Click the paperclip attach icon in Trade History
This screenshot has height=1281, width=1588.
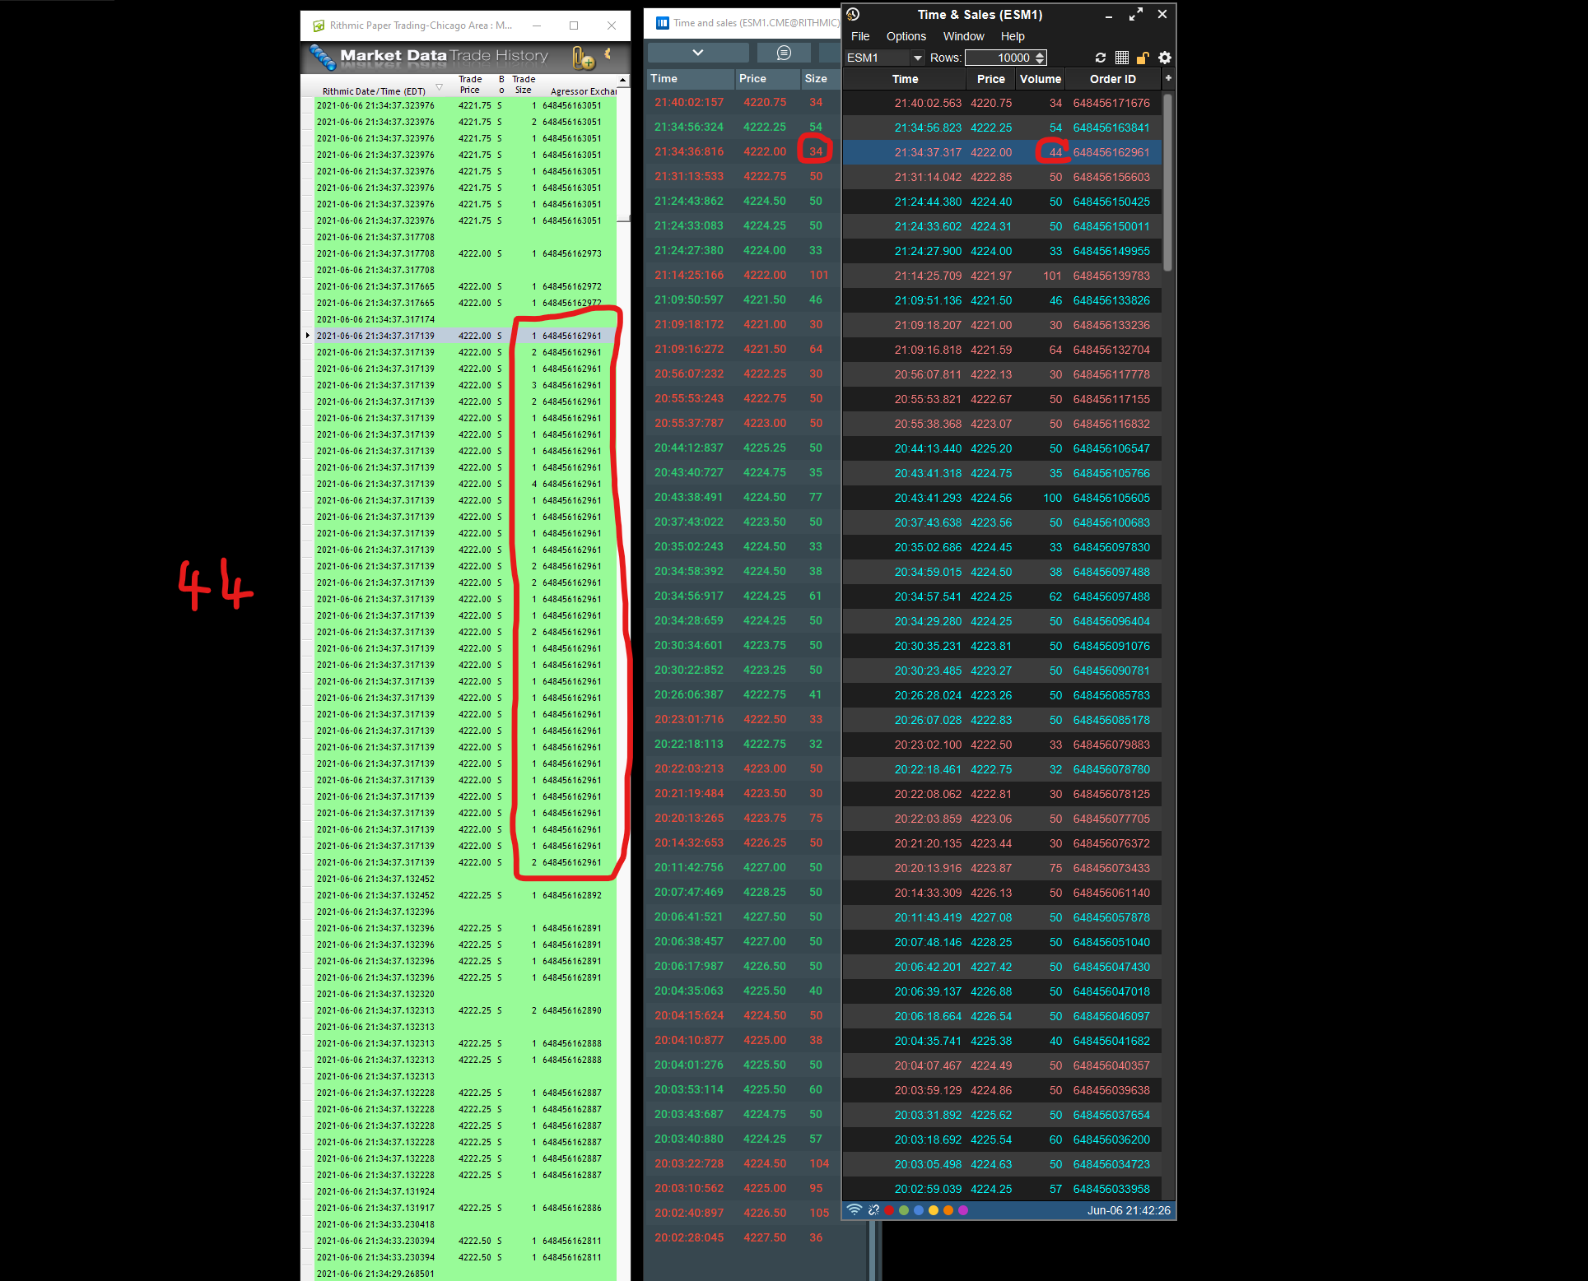pos(583,58)
